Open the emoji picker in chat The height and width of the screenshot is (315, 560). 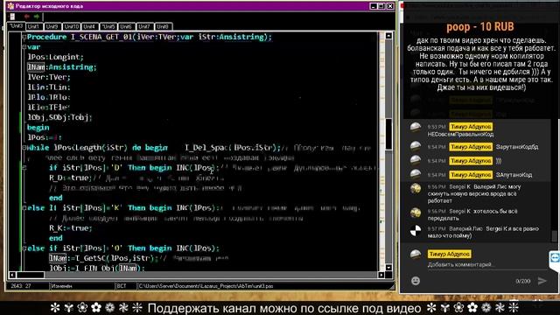[416, 281]
